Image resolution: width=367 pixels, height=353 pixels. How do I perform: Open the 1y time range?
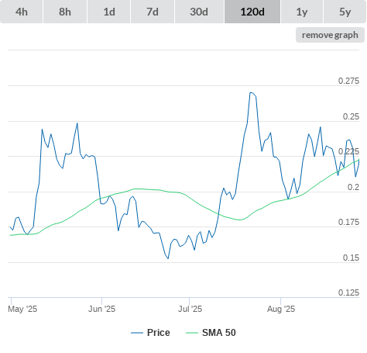pyautogui.click(x=302, y=12)
